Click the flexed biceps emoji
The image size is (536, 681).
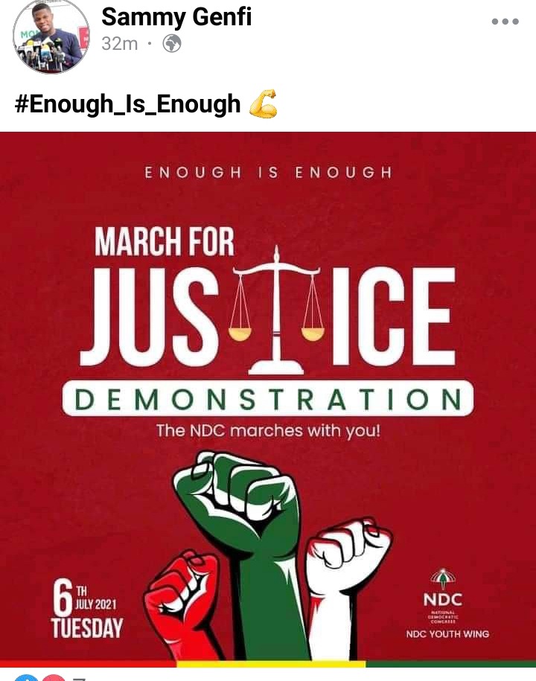coord(264,103)
